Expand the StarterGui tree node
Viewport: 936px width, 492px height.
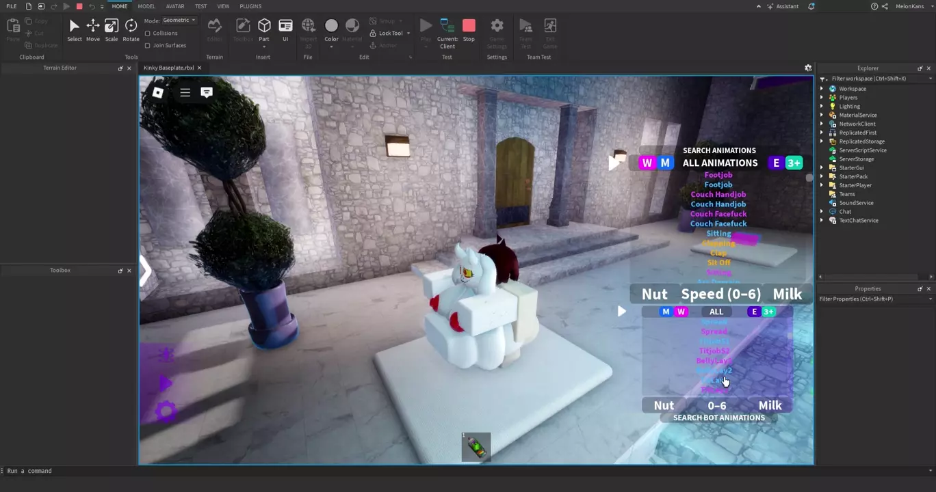(x=822, y=167)
